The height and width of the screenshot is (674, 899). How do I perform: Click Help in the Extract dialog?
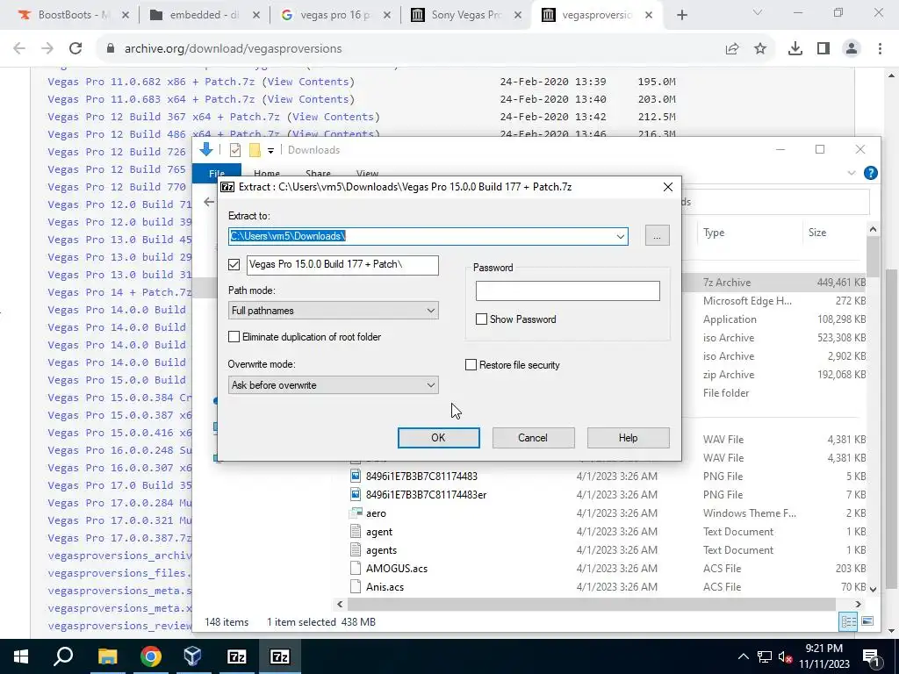[x=628, y=438]
